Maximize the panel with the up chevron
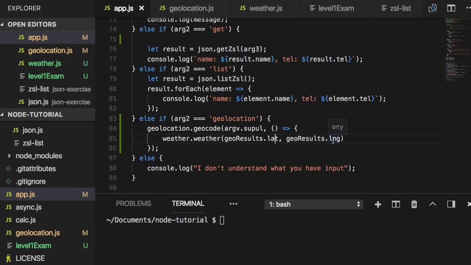The height and width of the screenshot is (265, 471). 432,204
